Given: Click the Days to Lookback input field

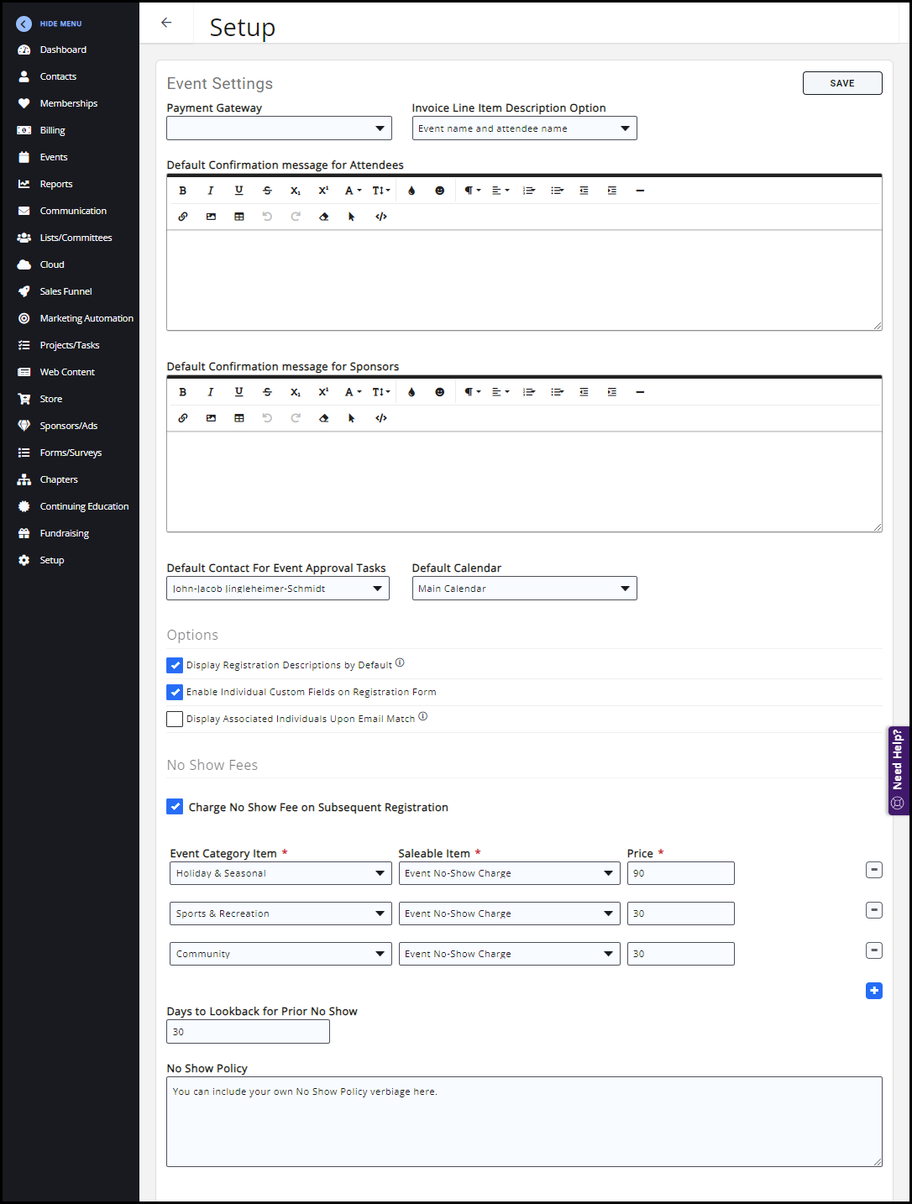Looking at the screenshot, I should [x=248, y=1032].
